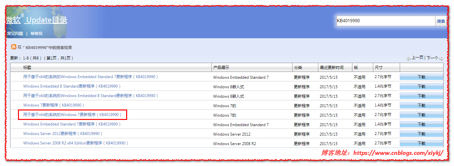Viewport: 454px width, 166px height.
Task: Go to 下一个 next page link
Action: tap(432, 58)
